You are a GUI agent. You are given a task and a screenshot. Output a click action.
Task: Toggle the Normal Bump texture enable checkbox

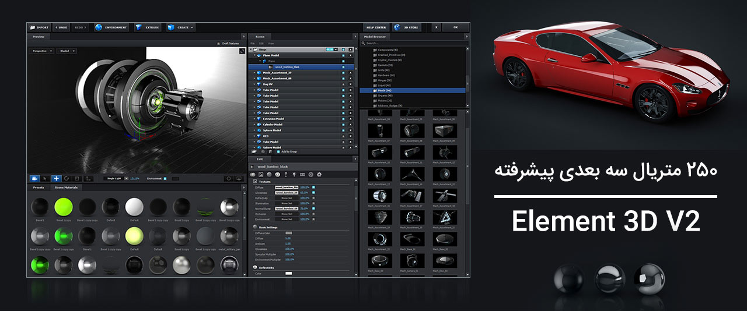point(313,208)
